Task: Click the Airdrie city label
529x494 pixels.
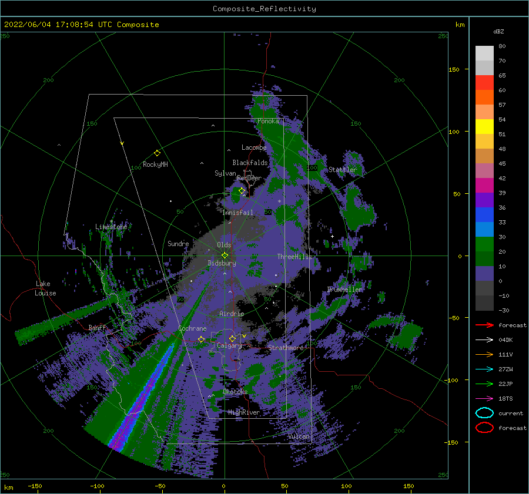Action: (232, 314)
